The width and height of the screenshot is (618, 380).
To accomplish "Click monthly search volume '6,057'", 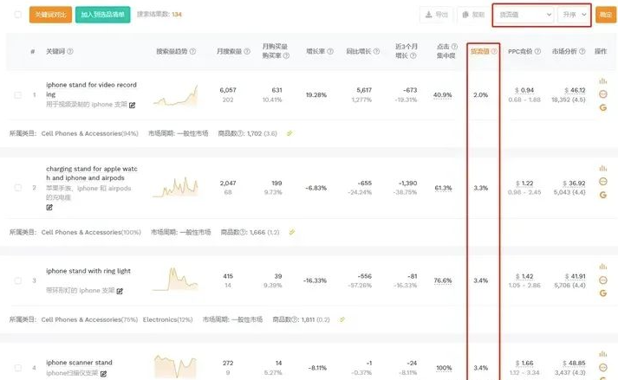I will 228,90.
